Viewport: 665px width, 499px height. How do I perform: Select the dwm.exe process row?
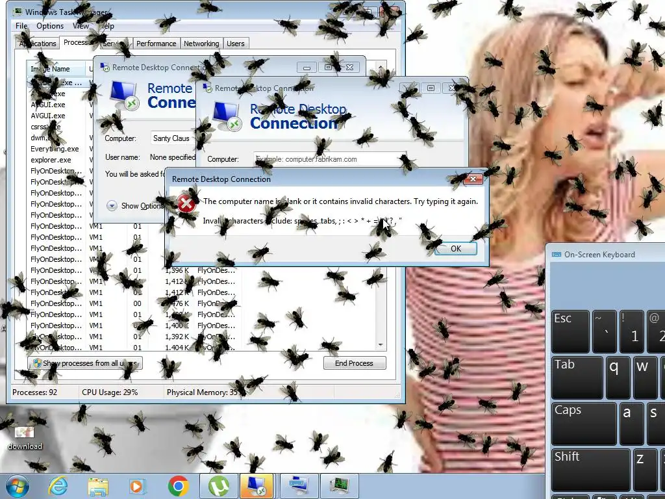coord(42,138)
